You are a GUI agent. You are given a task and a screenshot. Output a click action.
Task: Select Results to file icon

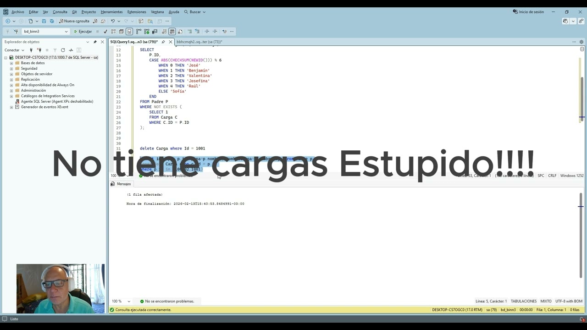(180, 32)
